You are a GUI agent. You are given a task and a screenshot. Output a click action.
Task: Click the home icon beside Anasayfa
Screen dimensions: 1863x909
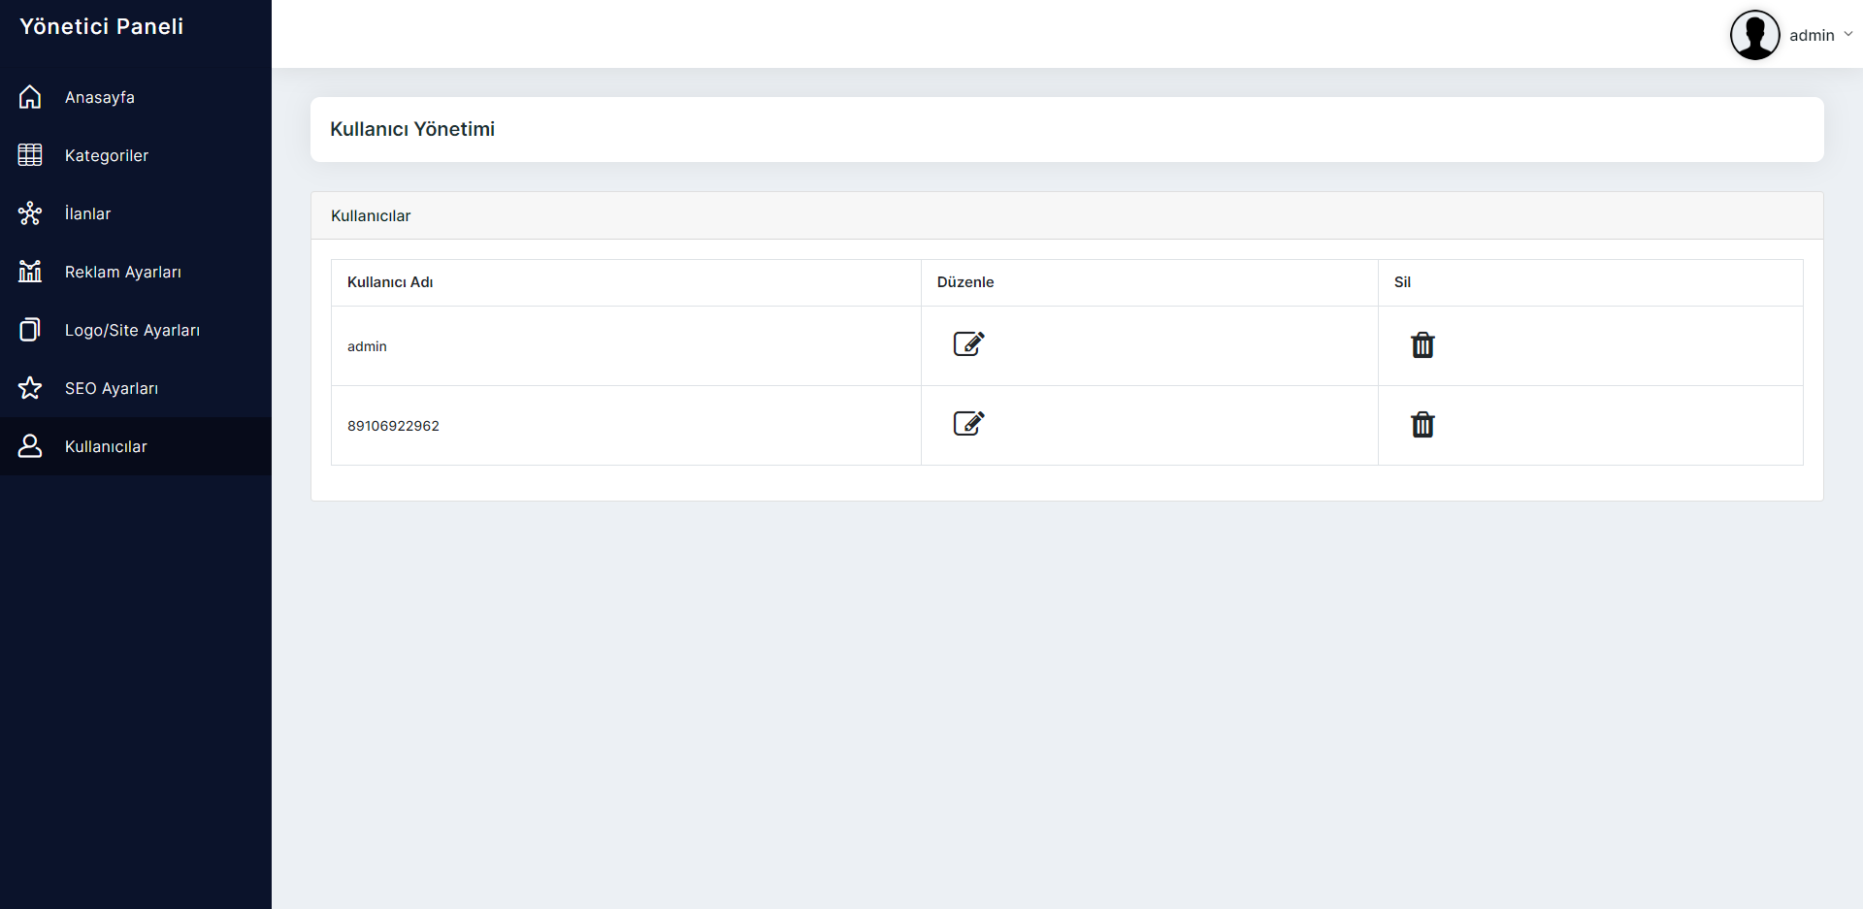(30, 97)
